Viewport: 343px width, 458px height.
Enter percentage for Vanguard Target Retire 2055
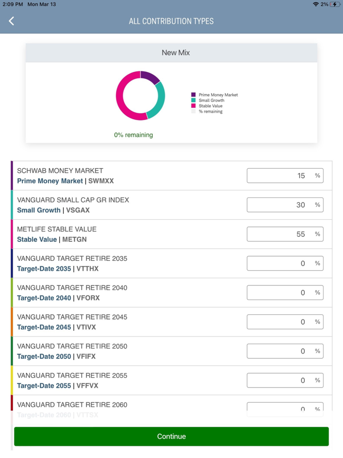click(x=285, y=381)
